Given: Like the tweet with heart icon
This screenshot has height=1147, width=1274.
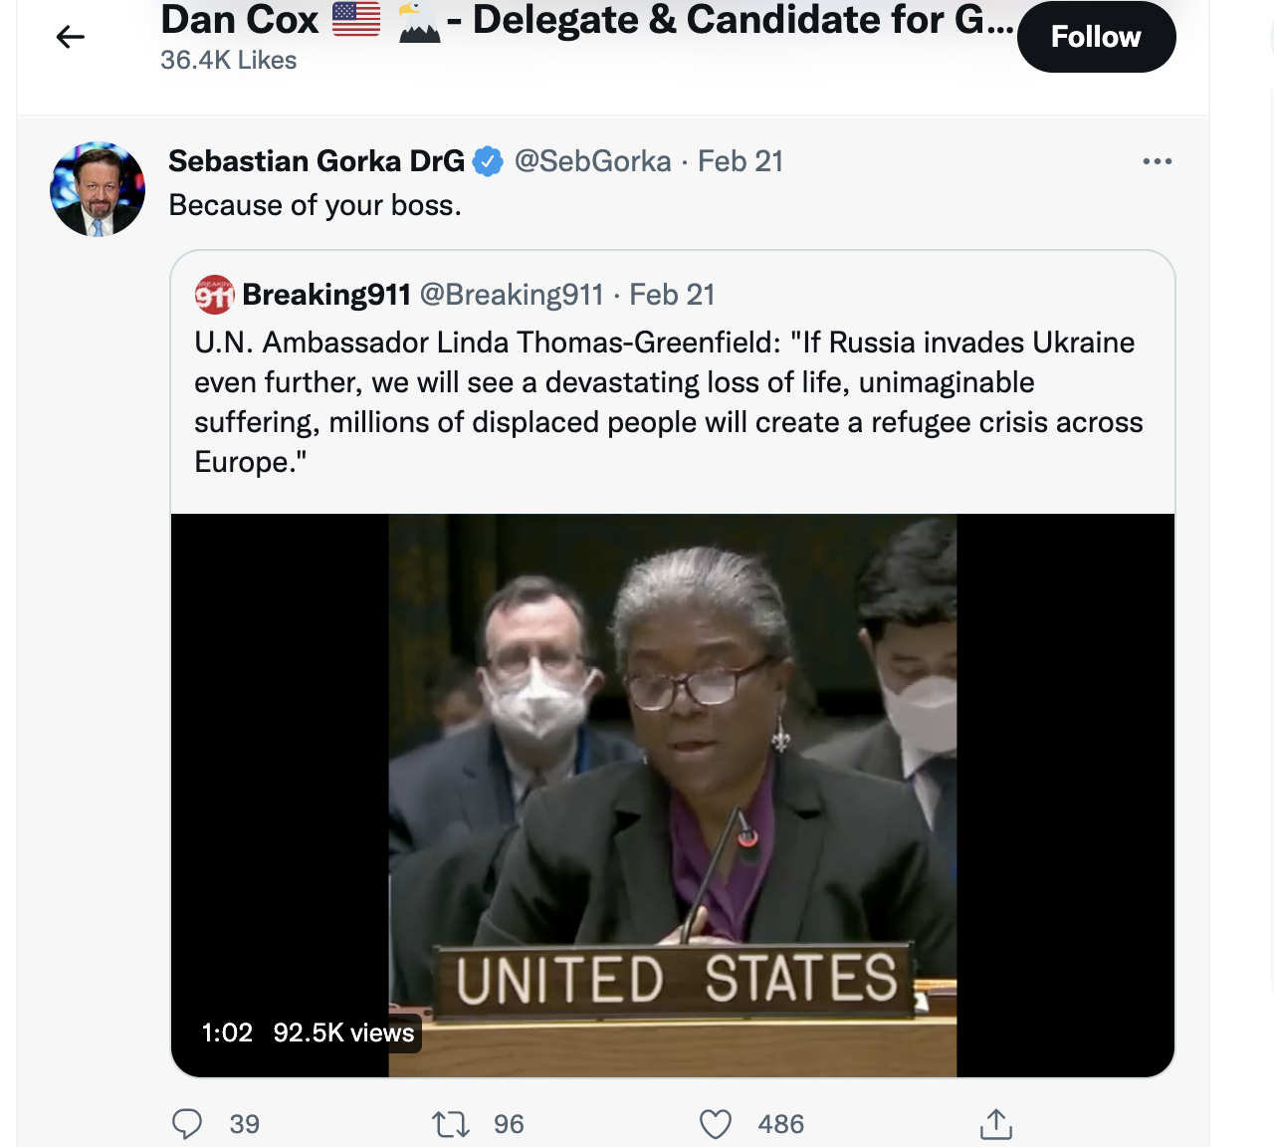Looking at the screenshot, I should [x=716, y=1124].
